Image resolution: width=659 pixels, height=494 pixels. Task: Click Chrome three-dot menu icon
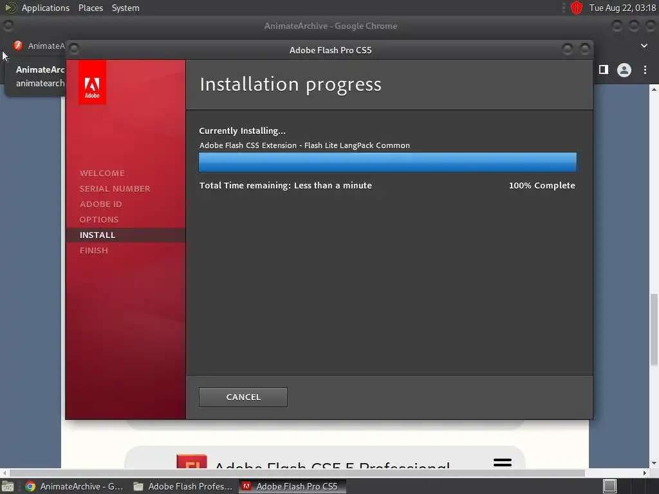coord(645,69)
